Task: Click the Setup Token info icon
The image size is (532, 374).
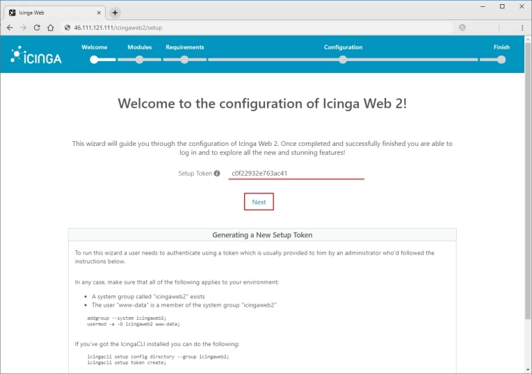Action: tap(217, 173)
